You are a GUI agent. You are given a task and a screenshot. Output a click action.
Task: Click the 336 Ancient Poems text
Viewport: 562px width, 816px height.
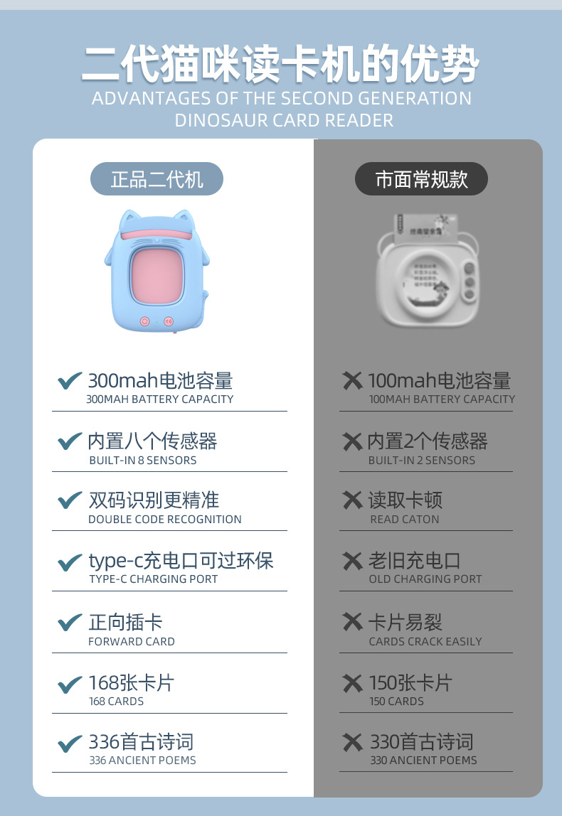coord(143,761)
